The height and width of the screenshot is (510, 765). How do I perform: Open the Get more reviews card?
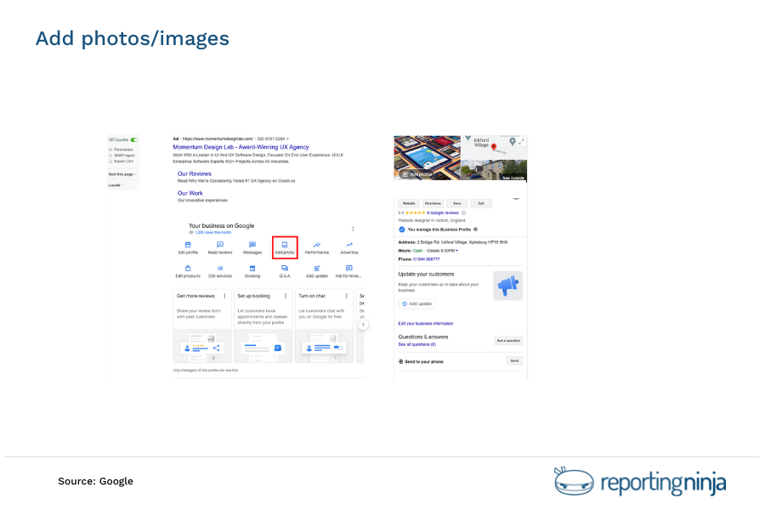202,326
